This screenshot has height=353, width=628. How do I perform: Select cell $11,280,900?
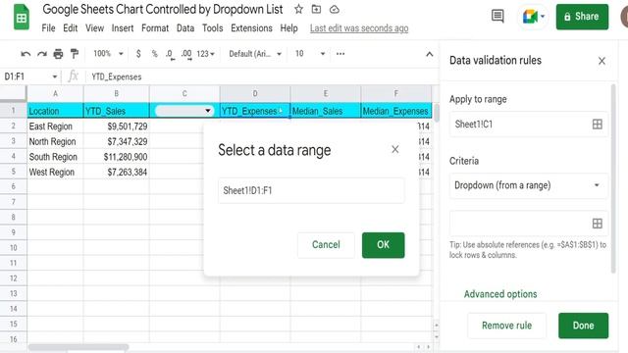(116, 157)
